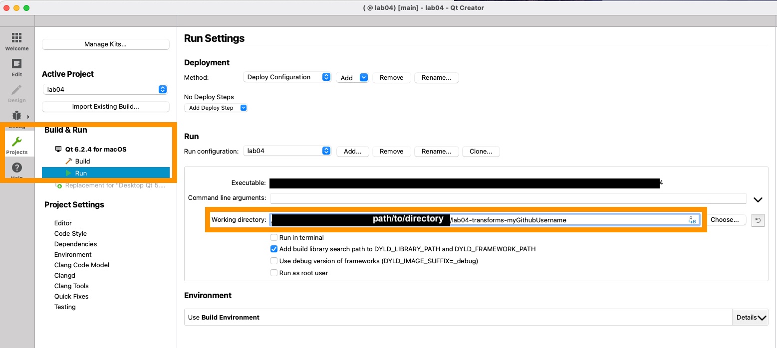
Task: Remove the lab04 run configuration
Action: (392, 152)
